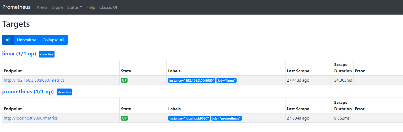Open the Help link in navbar
Viewport: 403px width, 132px height.
point(91,7)
